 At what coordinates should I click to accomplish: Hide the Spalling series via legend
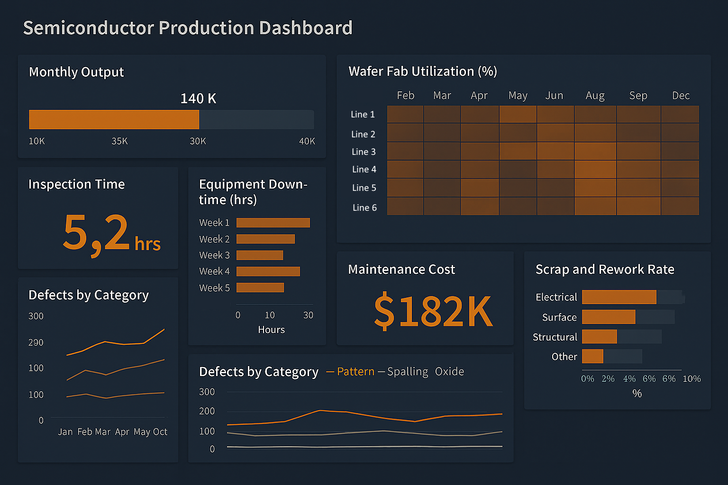tap(408, 371)
